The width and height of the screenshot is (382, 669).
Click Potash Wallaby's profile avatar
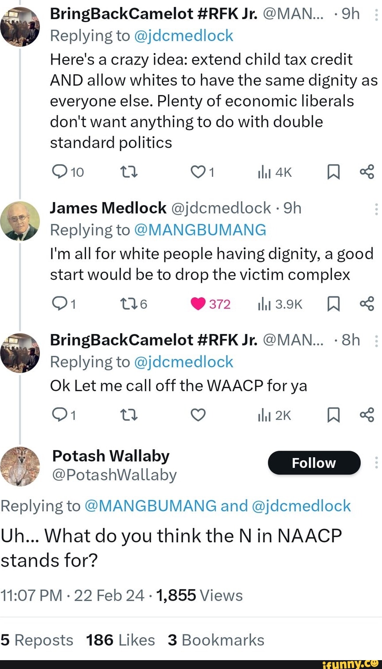coord(20,466)
